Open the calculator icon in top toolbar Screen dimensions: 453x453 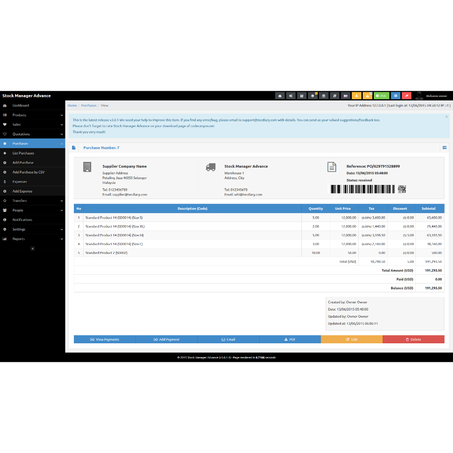[302, 96]
